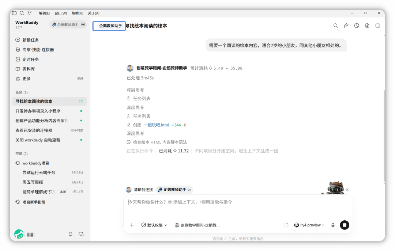Open the 资料库 library
This screenshot has height=251, width=395.
click(25, 69)
